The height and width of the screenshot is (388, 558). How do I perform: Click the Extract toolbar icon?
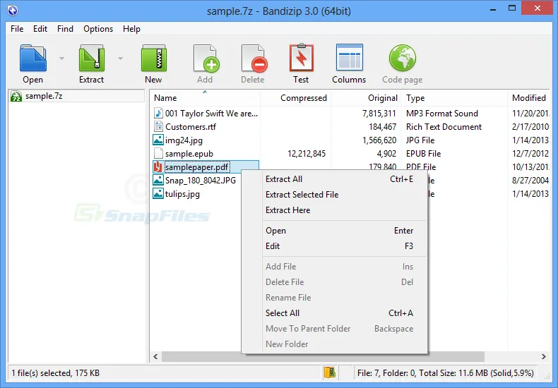91,58
